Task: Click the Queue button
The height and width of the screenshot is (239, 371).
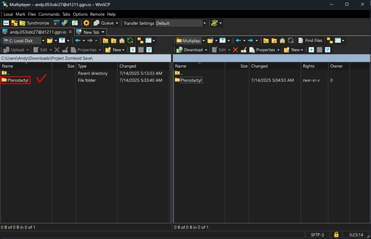Action: (x=104, y=23)
